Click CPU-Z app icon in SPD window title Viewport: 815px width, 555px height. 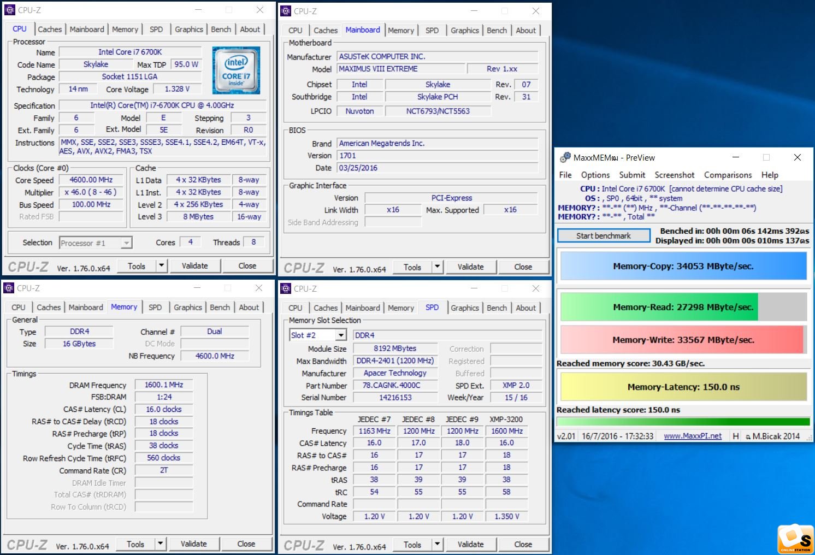pos(286,288)
